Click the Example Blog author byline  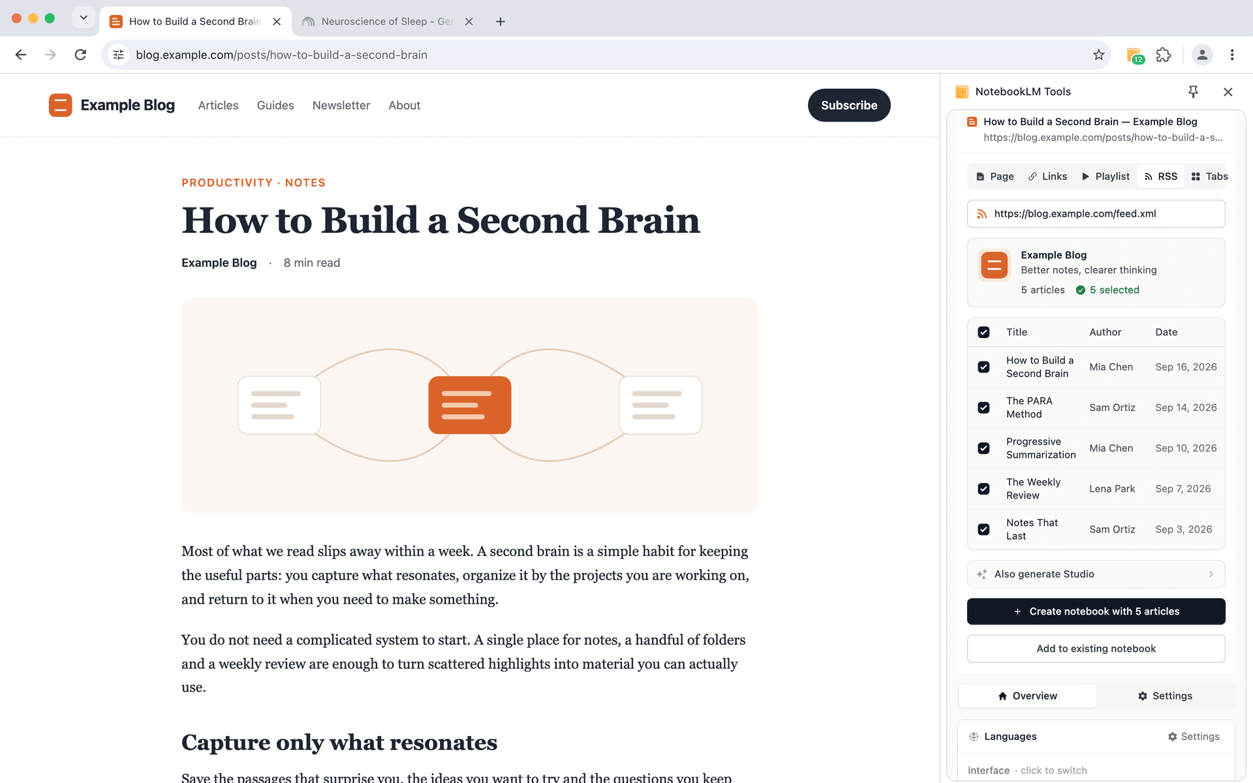219,263
